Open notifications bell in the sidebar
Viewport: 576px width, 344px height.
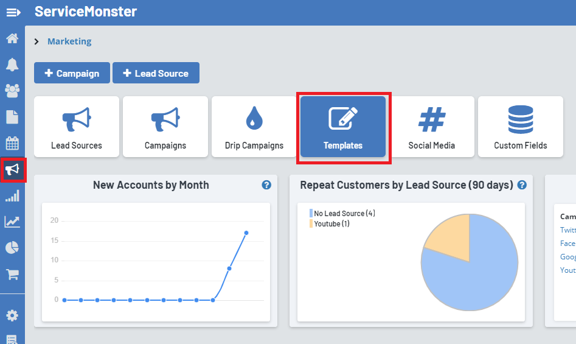pos(12,65)
